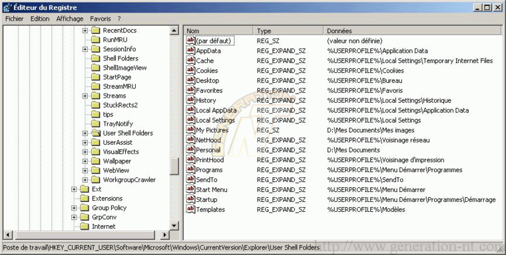The height and width of the screenshot is (255, 506).
Task: Click the tree pane scroll left arrow
Action: (x=8, y=234)
